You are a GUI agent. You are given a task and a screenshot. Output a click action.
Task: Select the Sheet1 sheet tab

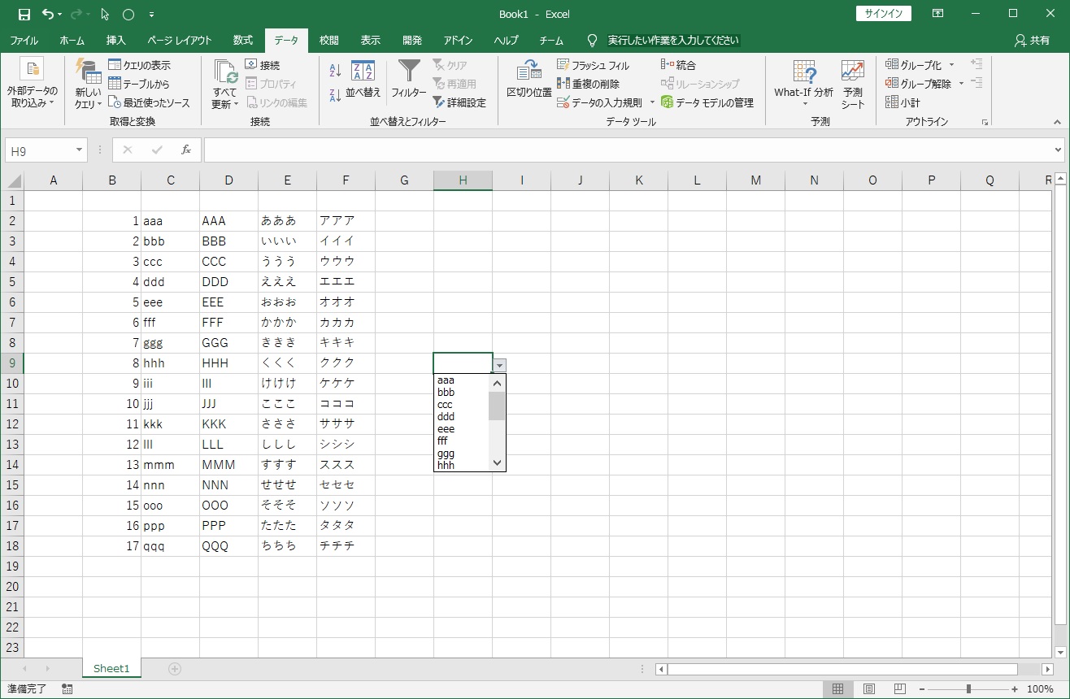111,669
